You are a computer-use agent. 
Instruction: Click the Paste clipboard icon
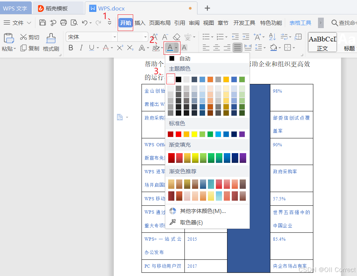pyautogui.click(x=9, y=38)
